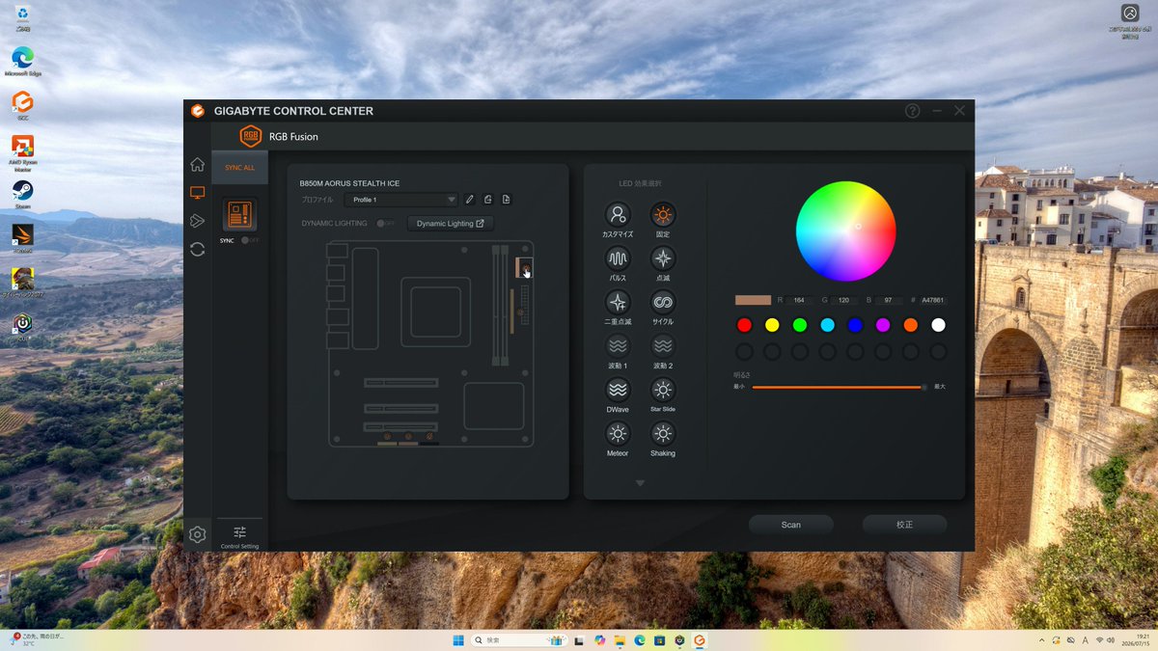Pick the yellow preset color swatch
The width and height of the screenshot is (1158, 651).
point(772,325)
